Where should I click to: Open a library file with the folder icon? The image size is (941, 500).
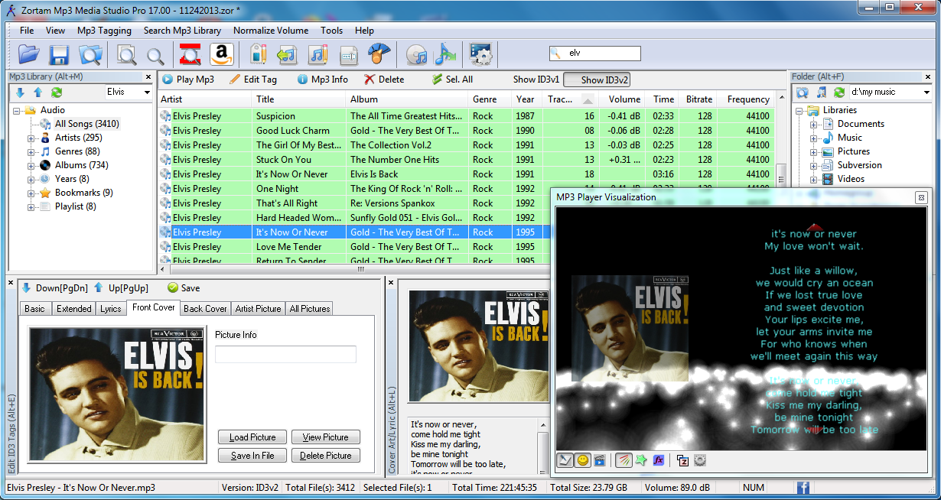[28, 54]
